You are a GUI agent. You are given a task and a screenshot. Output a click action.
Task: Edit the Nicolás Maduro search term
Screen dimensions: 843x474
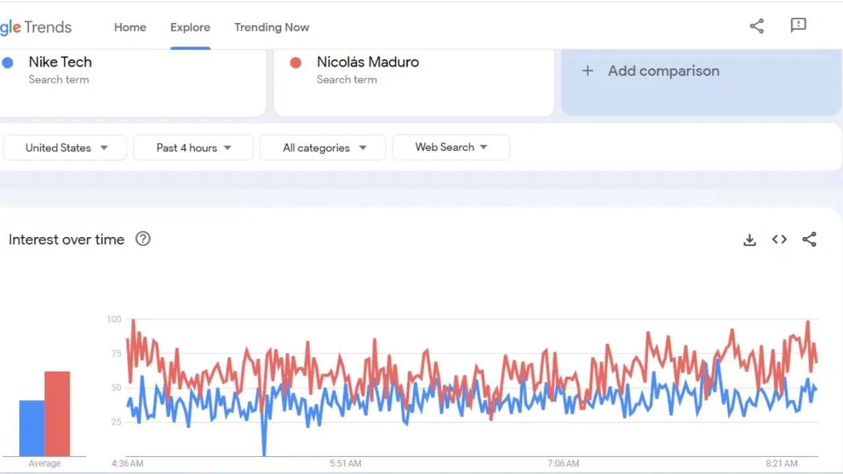coord(367,63)
